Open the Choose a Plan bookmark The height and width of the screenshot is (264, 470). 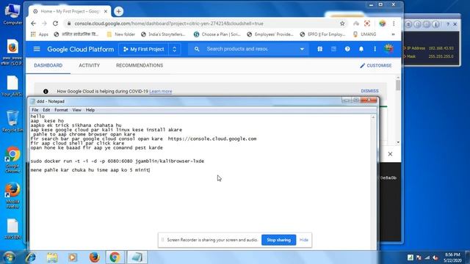pyautogui.click(x=217, y=34)
